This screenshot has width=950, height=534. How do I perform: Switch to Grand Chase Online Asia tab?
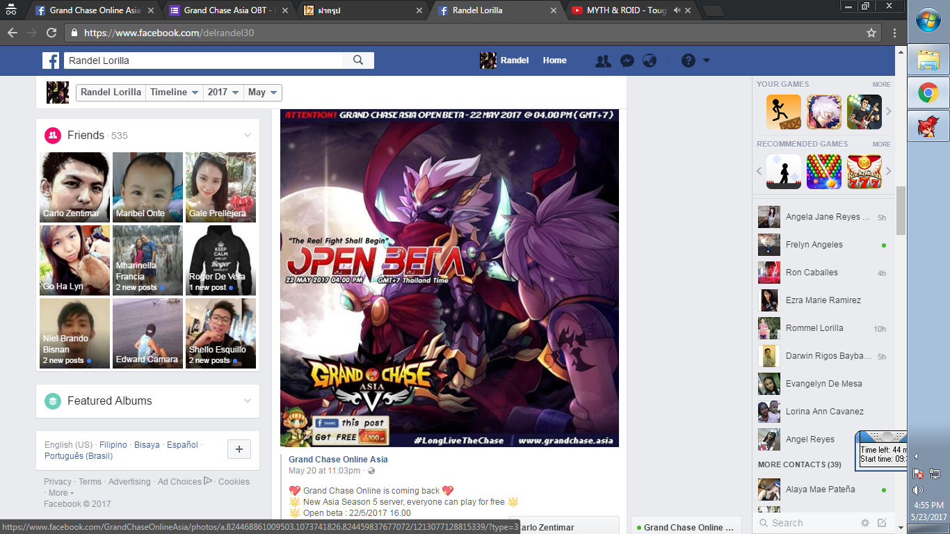(x=95, y=10)
